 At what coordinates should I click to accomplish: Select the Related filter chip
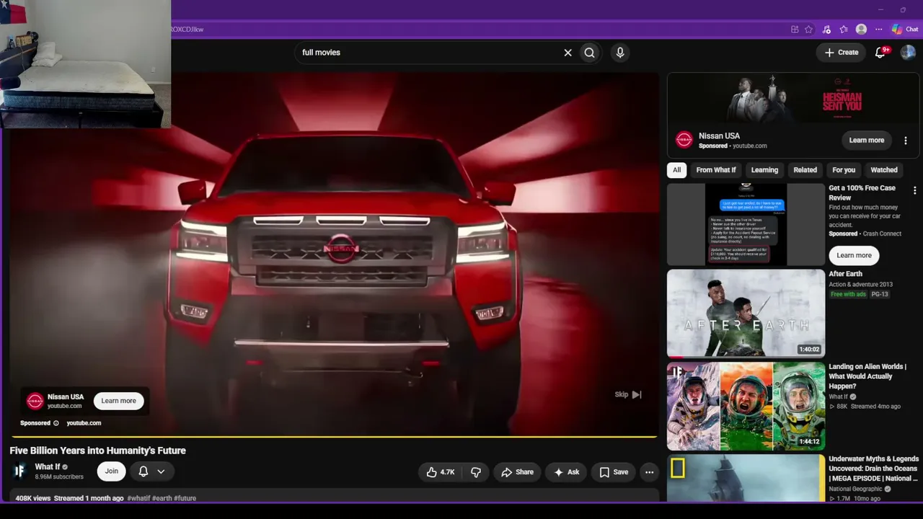805,170
